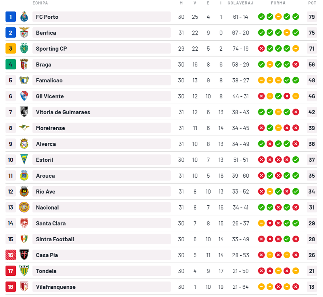This screenshot has width=323, height=297.
Task: Click the Golaveraj column header
Action: click(240, 3)
